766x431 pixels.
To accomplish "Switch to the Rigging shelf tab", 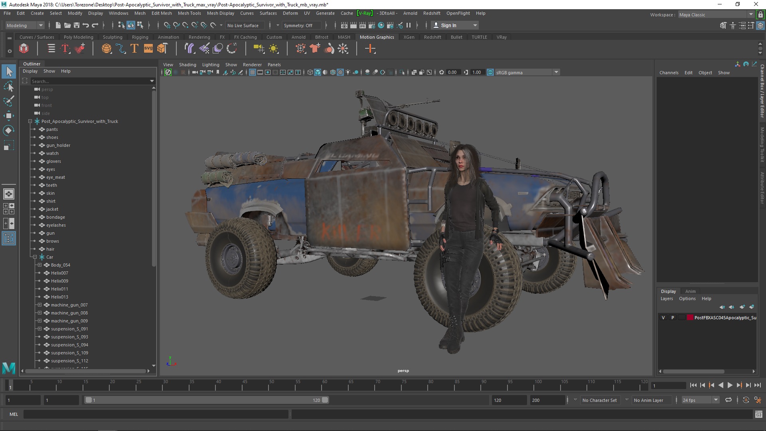I will (x=140, y=37).
